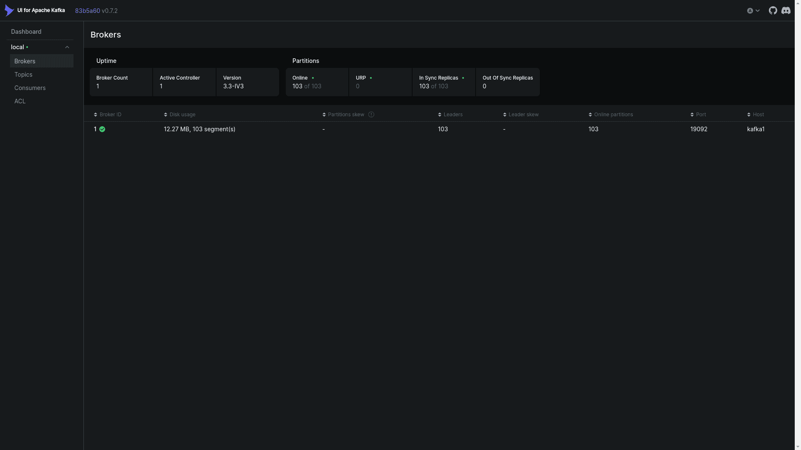This screenshot has height=450, width=801.
Task: Open the Dashboard page
Action: pos(26,31)
